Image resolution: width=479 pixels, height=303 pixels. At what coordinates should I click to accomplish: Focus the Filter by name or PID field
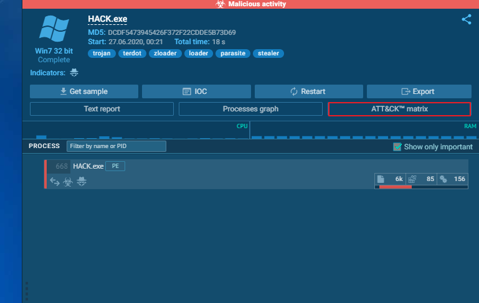116,146
